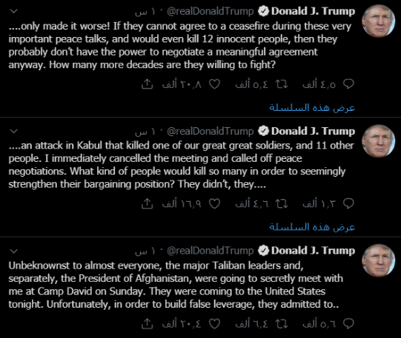Retweet the Kabul attack tweet
The height and width of the screenshot is (338, 401).
282,203
